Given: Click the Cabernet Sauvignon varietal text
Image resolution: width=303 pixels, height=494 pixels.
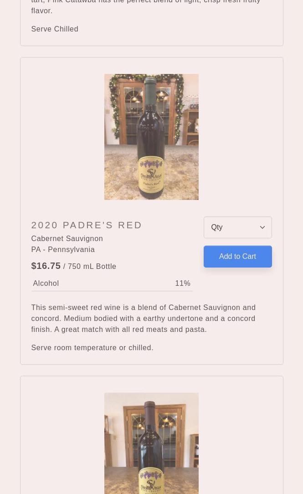Looking at the screenshot, I should point(67,238).
